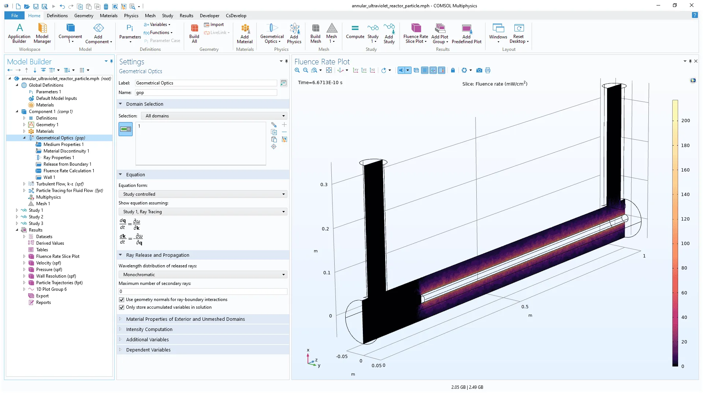Select Fluence Rate Calculation 1 node

(x=68, y=171)
